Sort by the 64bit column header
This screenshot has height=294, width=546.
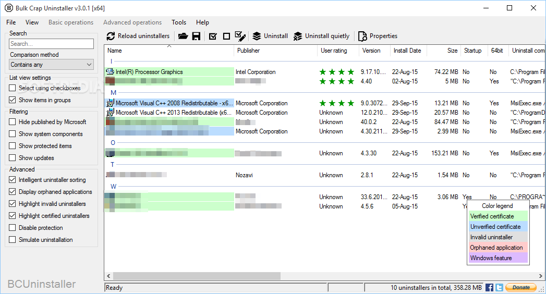[499, 51]
